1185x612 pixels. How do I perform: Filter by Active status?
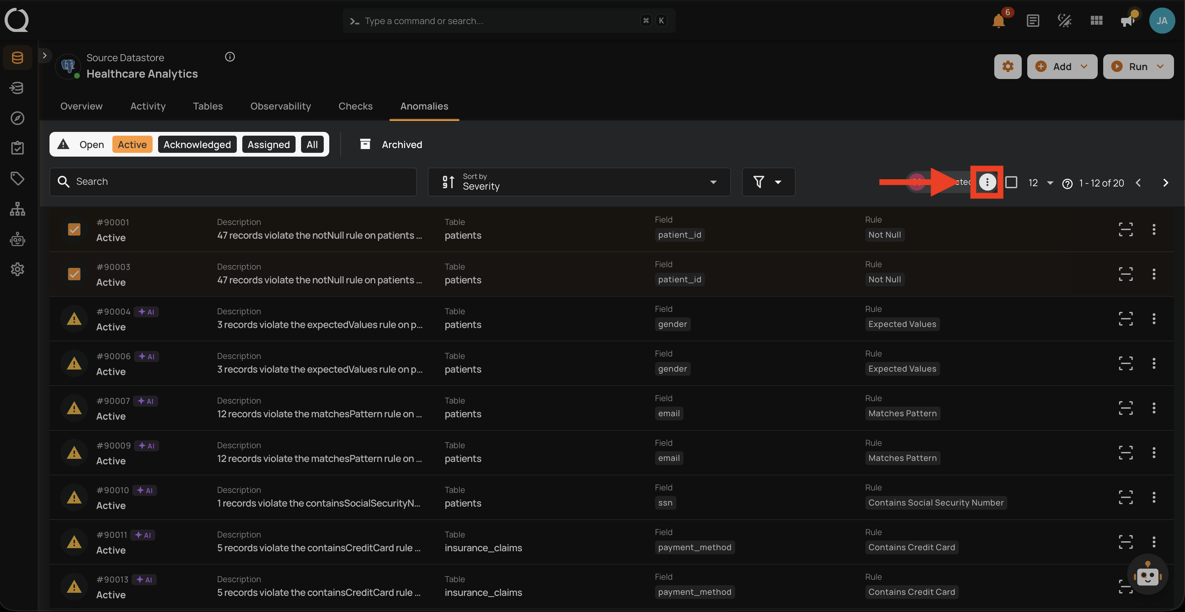click(132, 144)
